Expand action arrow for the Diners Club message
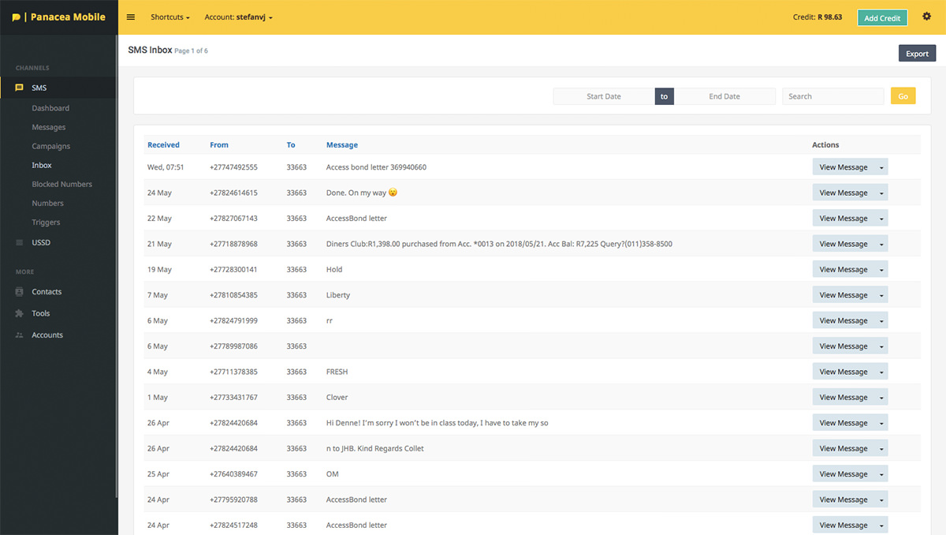Image resolution: width=946 pixels, height=535 pixels. [881, 245]
